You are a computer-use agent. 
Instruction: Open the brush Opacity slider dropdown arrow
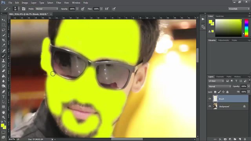tap(77, 9)
